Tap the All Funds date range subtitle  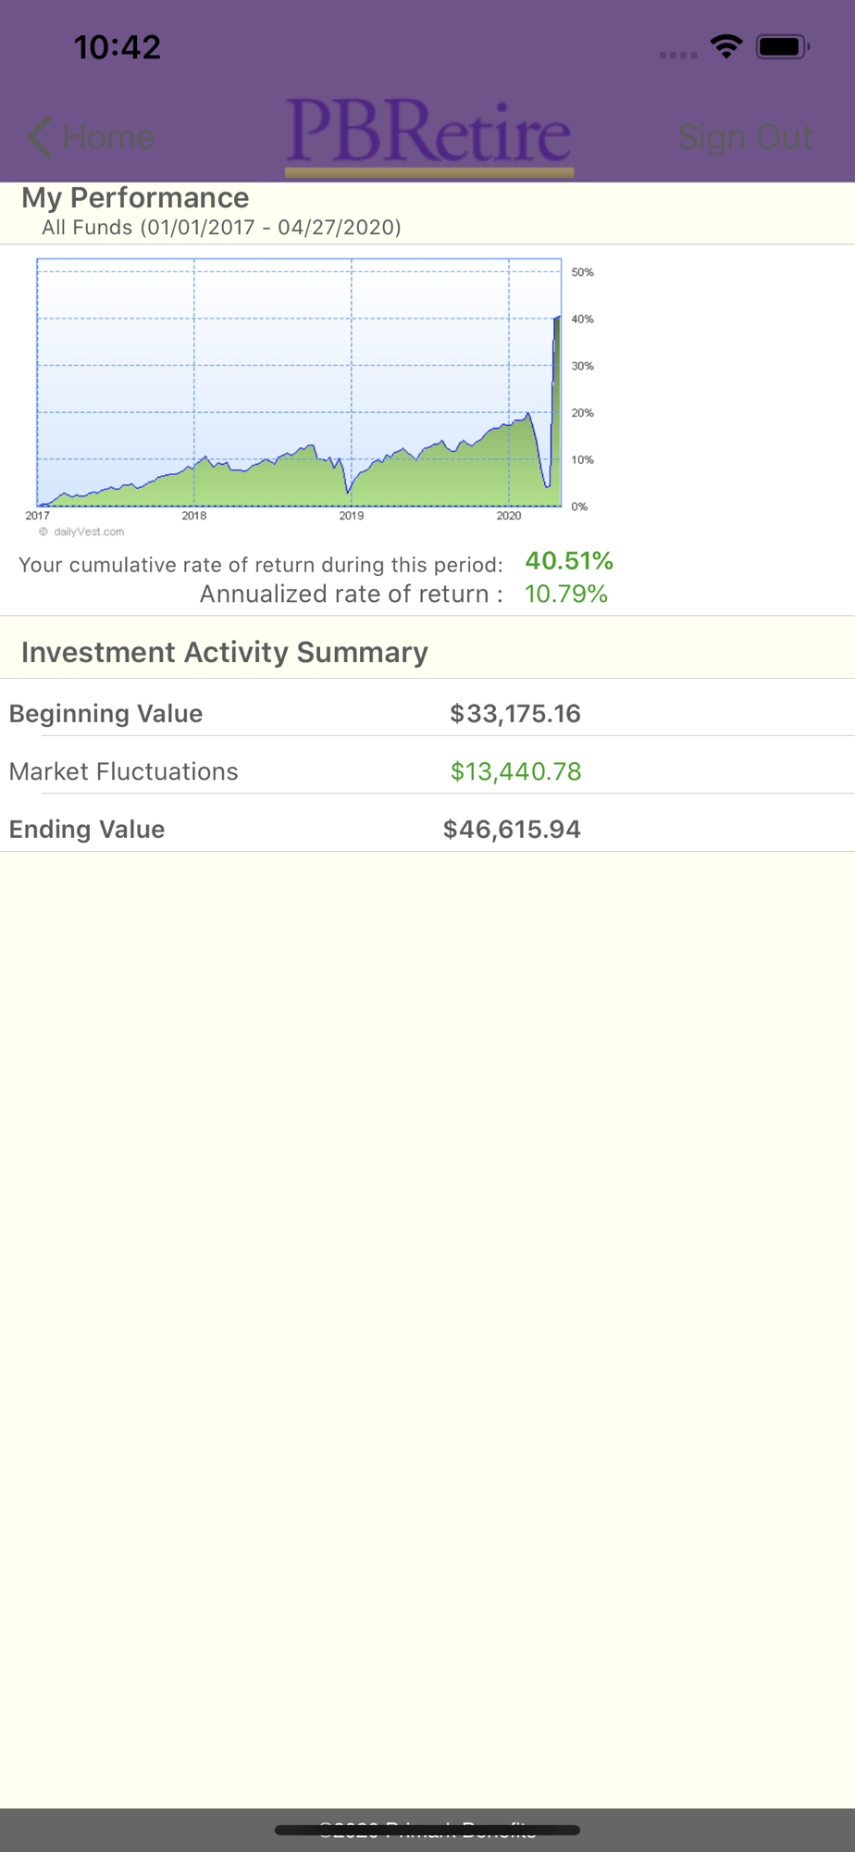(222, 228)
